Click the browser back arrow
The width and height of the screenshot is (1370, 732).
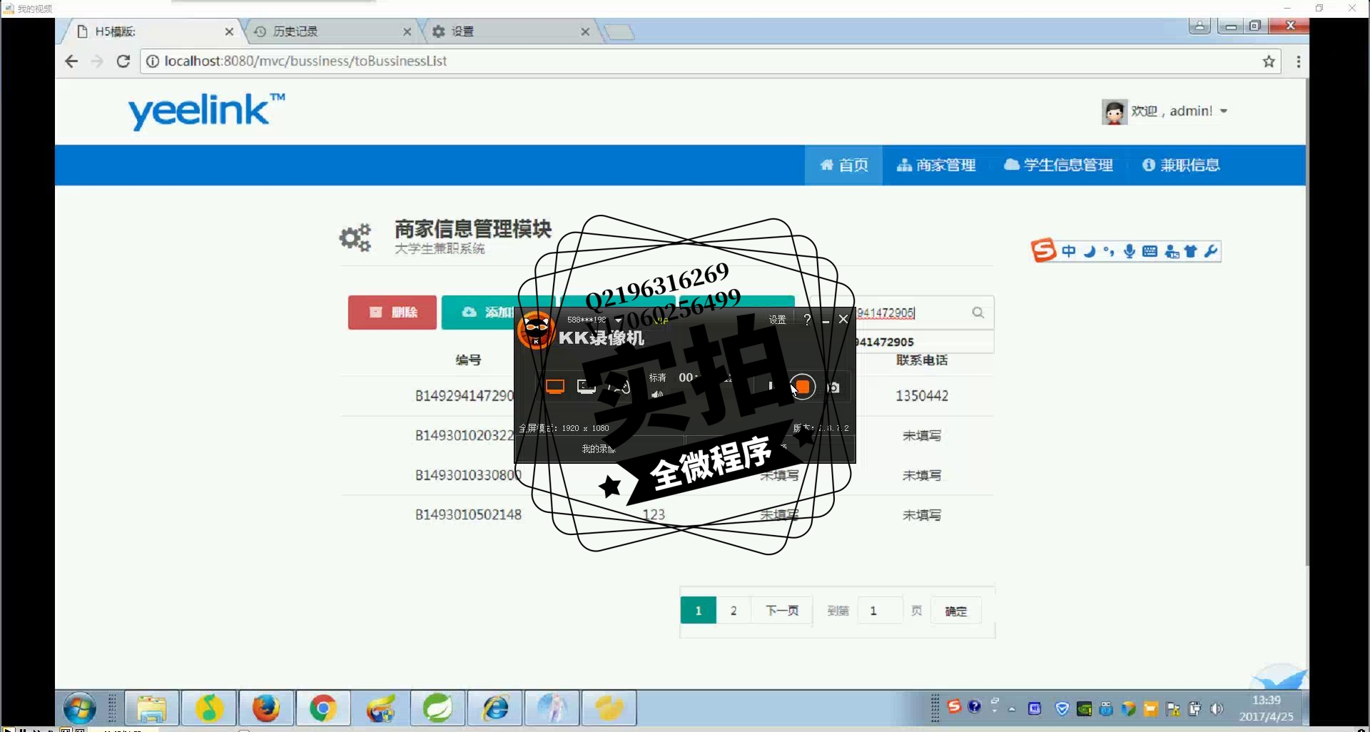(x=71, y=61)
